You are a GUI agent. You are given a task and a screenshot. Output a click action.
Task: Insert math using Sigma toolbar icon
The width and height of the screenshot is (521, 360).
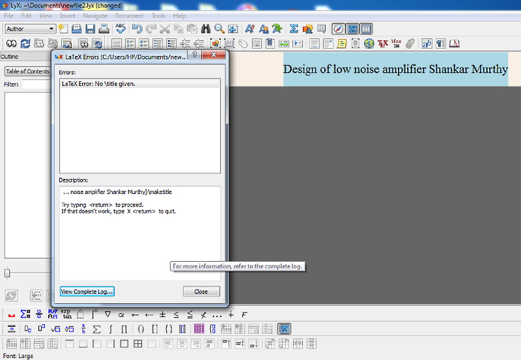click(x=294, y=29)
